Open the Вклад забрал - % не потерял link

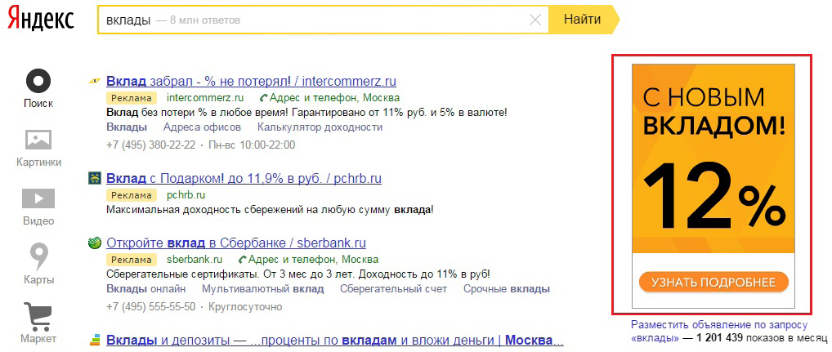pos(252,82)
